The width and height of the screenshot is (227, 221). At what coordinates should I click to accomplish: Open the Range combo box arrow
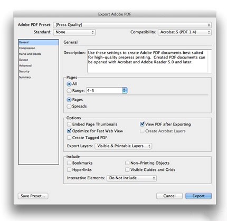click(x=125, y=91)
